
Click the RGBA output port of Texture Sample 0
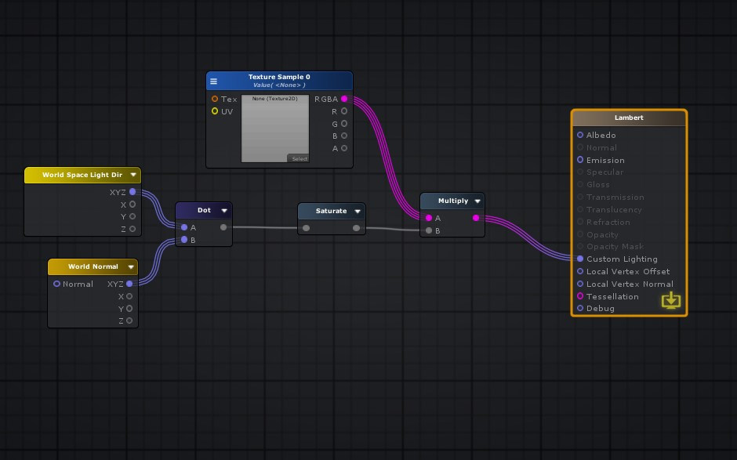pos(344,99)
